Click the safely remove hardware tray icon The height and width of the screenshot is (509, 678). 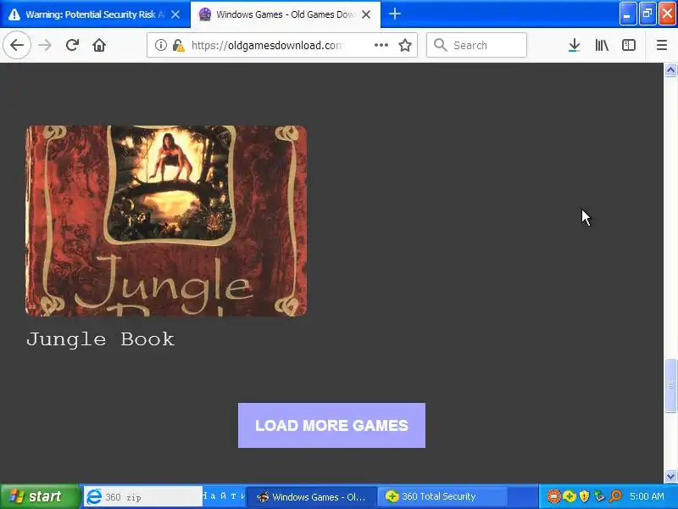click(x=599, y=496)
